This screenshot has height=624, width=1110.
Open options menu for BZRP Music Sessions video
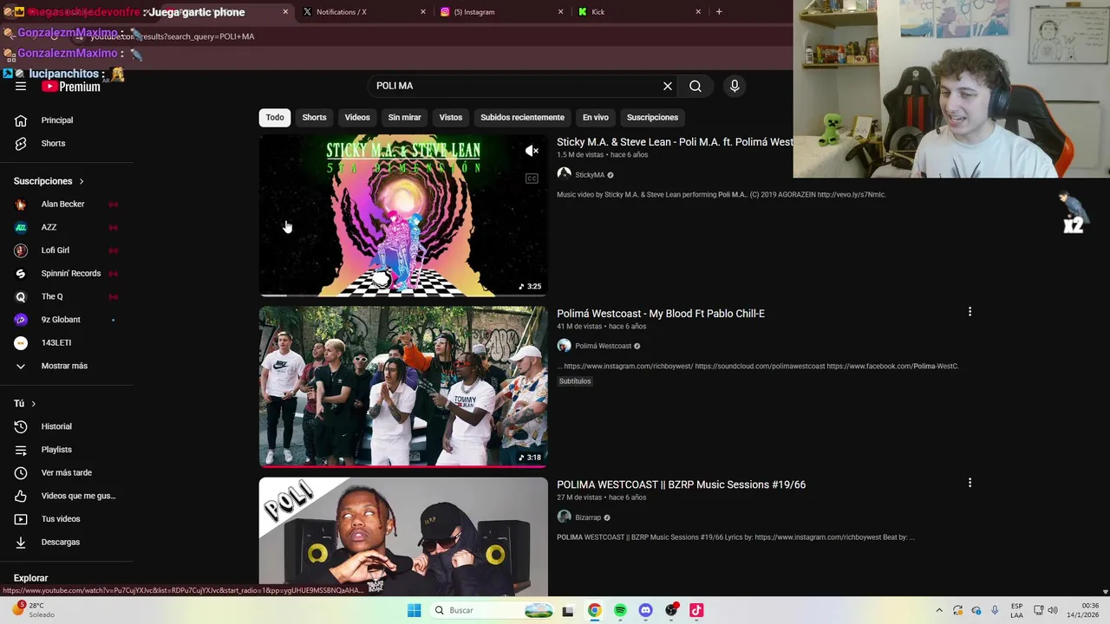(970, 483)
